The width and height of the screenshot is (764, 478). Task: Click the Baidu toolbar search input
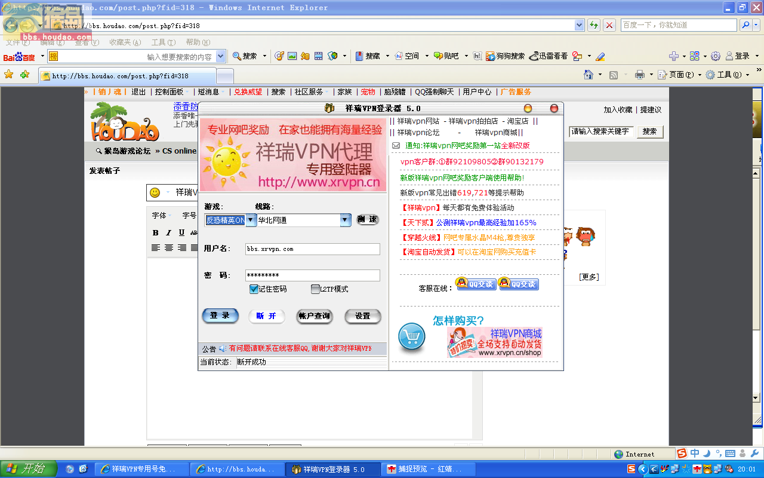click(x=137, y=56)
